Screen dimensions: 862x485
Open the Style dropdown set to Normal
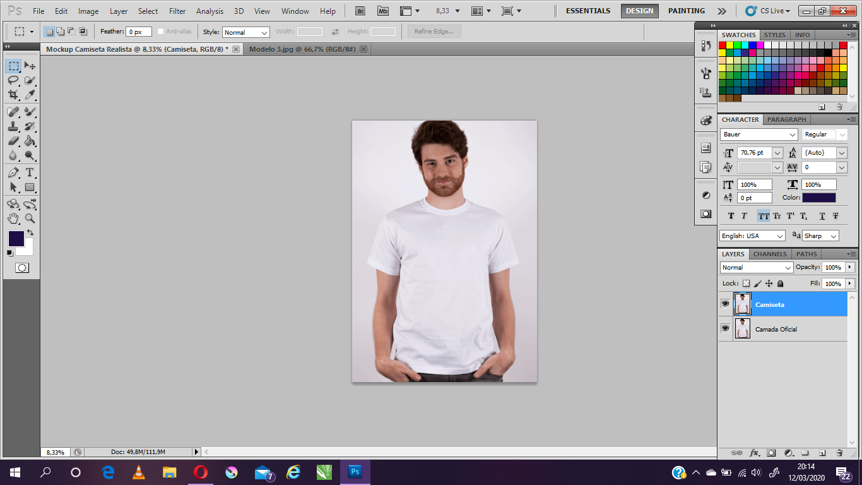pos(246,32)
